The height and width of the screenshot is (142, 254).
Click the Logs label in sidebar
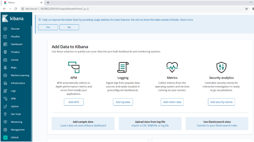pyautogui.click(x=13, y=91)
